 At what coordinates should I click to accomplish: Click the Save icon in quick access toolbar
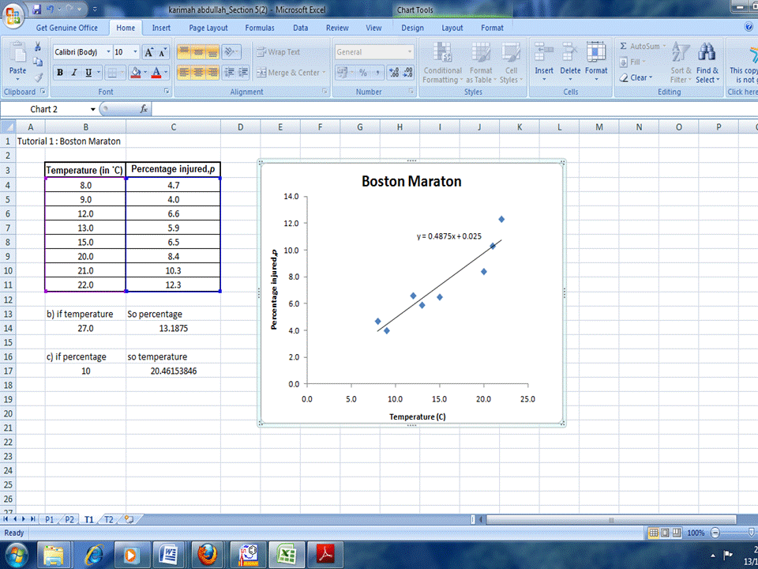pos(36,9)
